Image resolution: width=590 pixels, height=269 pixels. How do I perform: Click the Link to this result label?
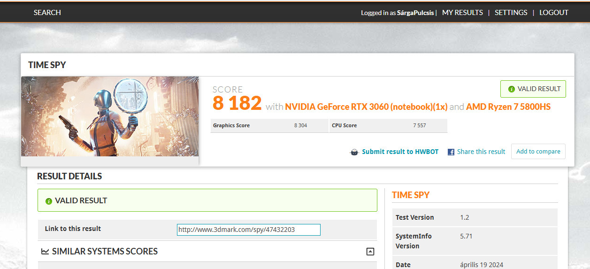(73, 229)
